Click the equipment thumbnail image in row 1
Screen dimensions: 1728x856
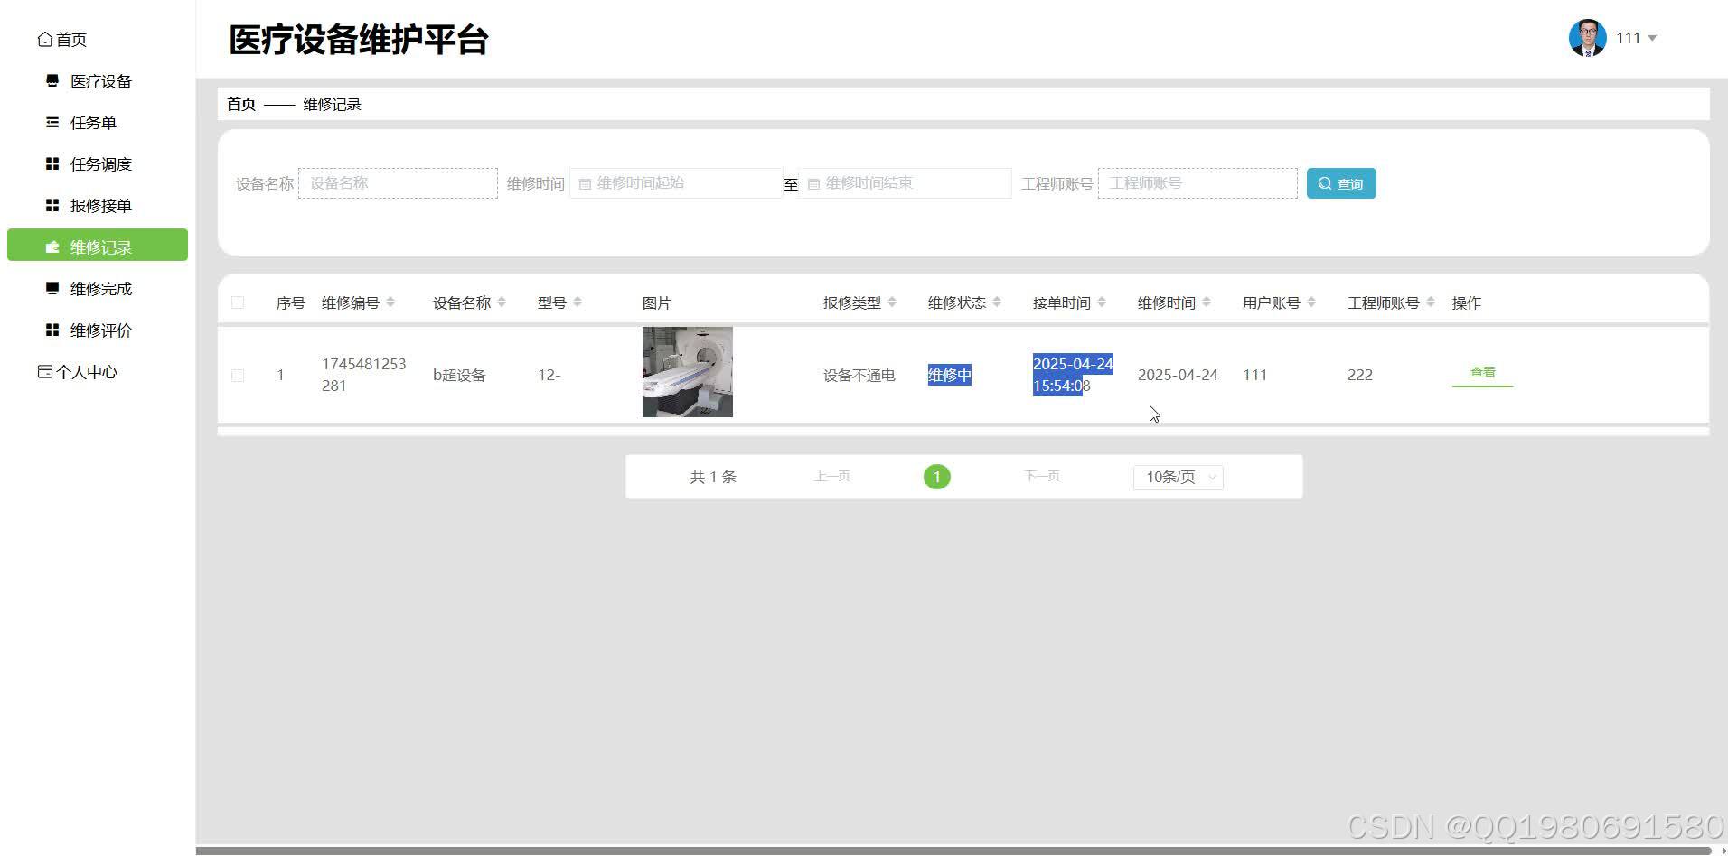click(x=687, y=372)
